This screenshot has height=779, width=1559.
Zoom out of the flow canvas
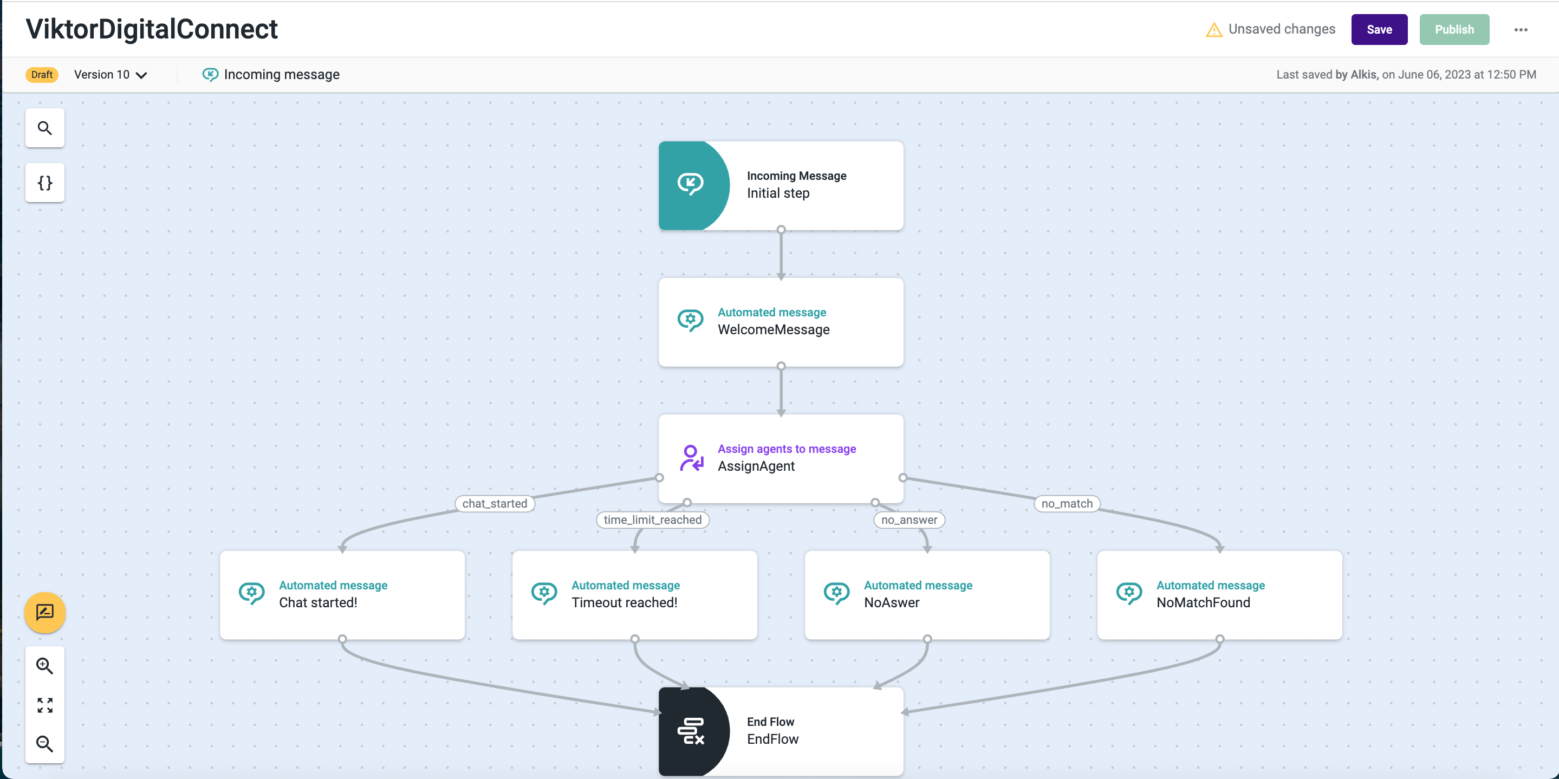tap(45, 743)
